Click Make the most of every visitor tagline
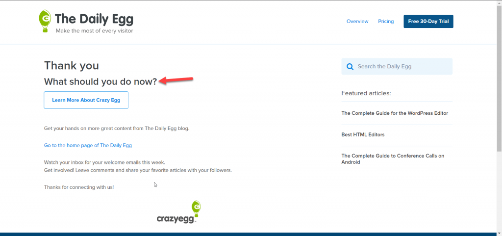The height and width of the screenshot is (236, 502). 94,31
